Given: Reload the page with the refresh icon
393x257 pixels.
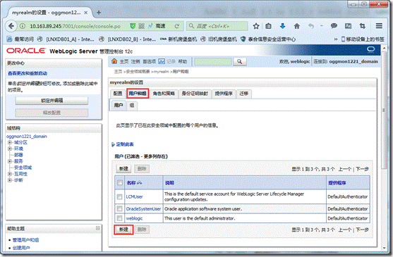Looking at the screenshot, I should pos(177,26).
